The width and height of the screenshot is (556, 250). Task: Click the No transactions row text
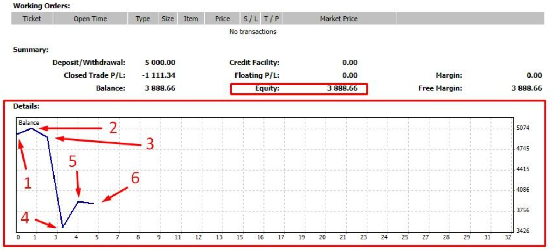pos(252,32)
